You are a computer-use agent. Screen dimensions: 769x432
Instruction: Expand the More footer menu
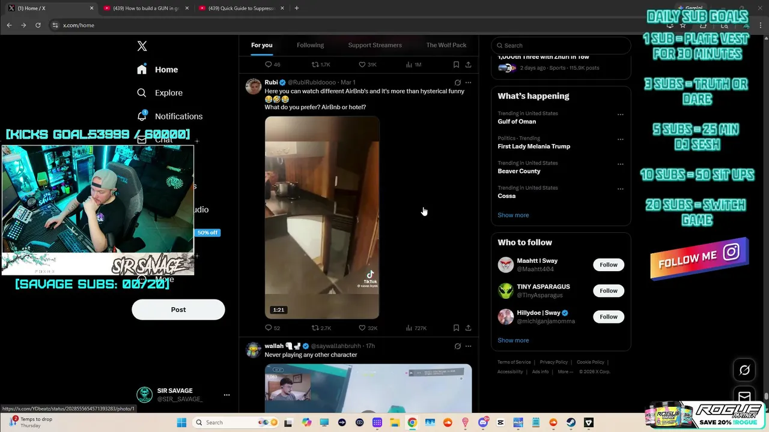[565, 372]
